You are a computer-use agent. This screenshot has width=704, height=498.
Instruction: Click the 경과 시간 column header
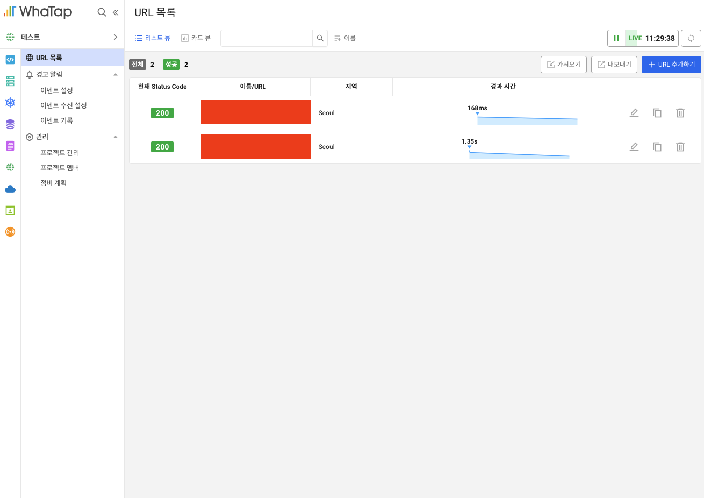(503, 87)
